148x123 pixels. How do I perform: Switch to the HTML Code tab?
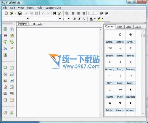[36, 24]
